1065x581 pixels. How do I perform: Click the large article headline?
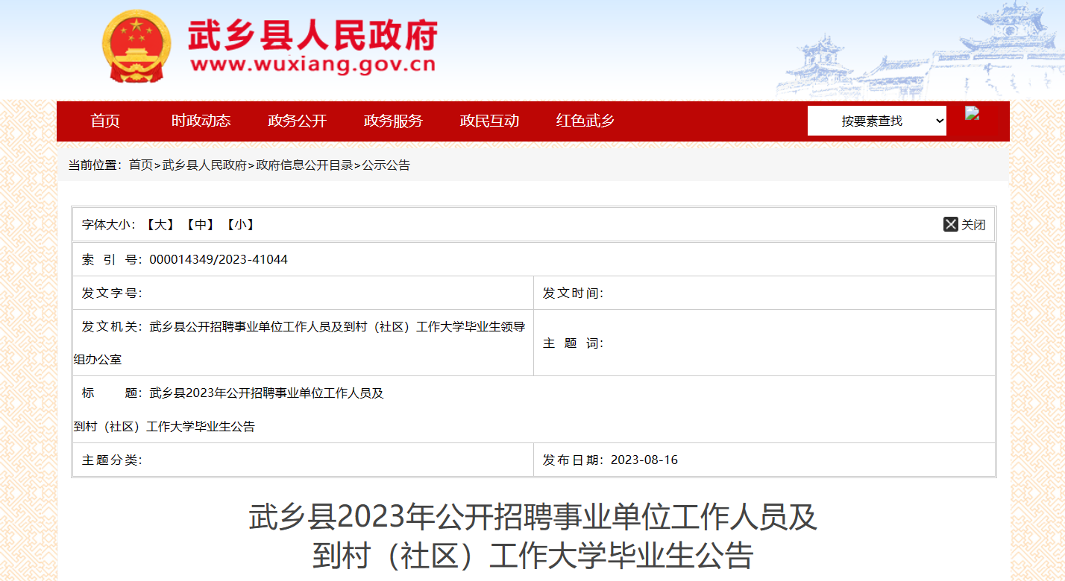532,536
